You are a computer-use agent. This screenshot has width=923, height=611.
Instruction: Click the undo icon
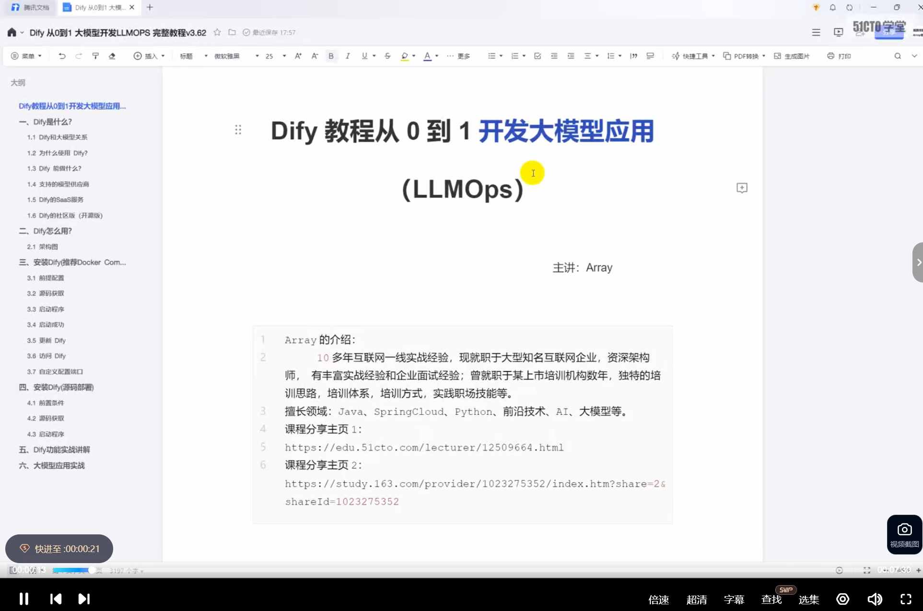coord(61,56)
